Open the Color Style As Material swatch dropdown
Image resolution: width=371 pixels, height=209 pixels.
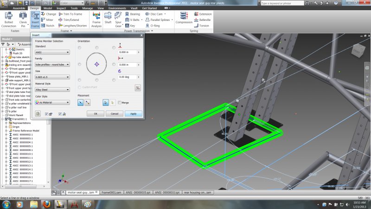point(52,102)
